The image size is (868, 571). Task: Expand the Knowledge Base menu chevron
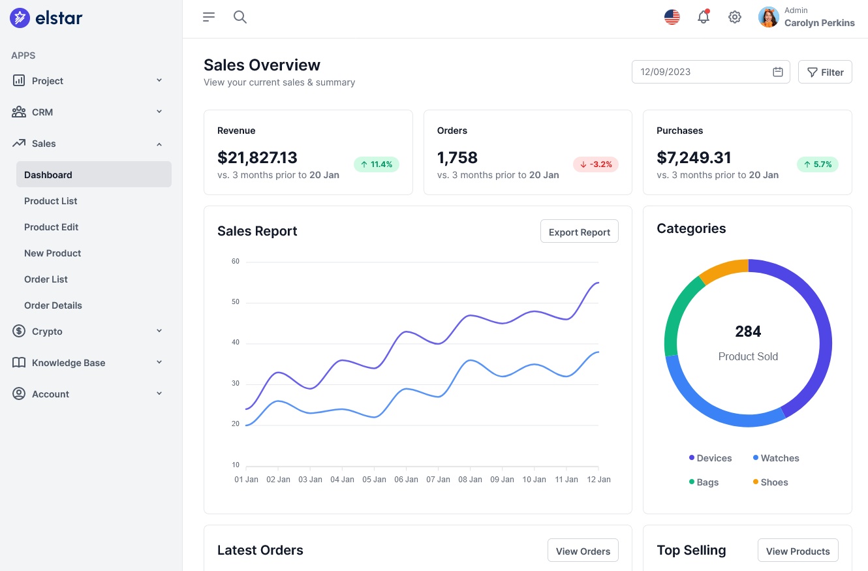pyautogui.click(x=159, y=362)
